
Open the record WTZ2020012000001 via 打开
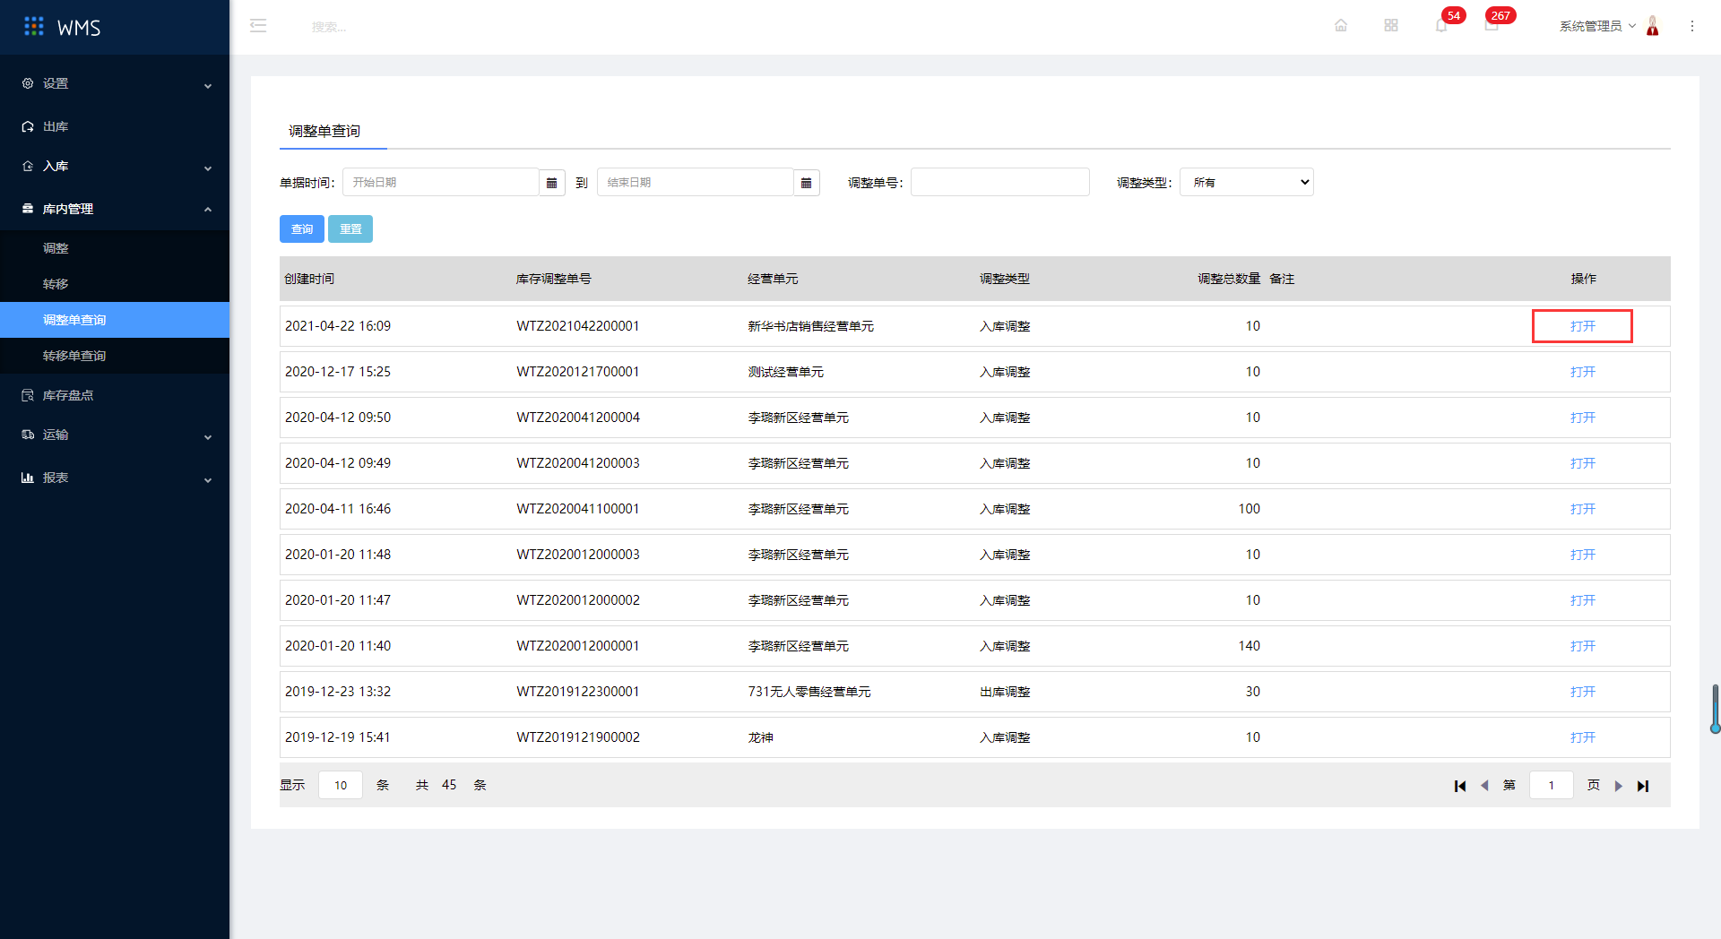click(x=1582, y=646)
